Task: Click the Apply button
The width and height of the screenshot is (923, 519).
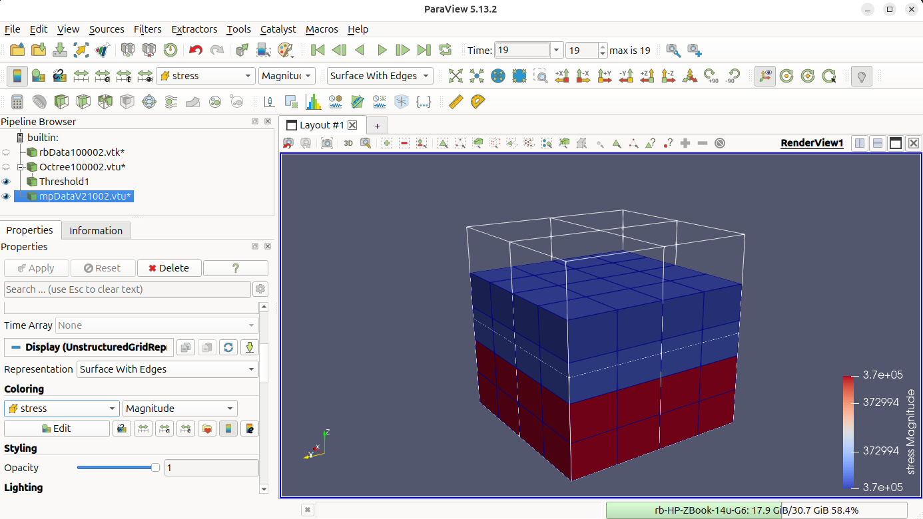Action: click(x=36, y=268)
